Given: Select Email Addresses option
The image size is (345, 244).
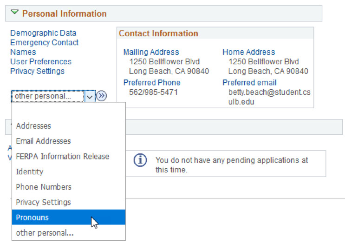Looking at the screenshot, I should (x=43, y=141).
